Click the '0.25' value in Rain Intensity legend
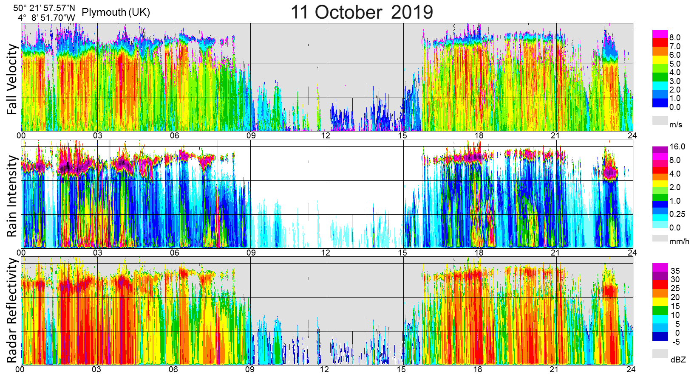The height and width of the screenshot is (382, 697). [677, 214]
